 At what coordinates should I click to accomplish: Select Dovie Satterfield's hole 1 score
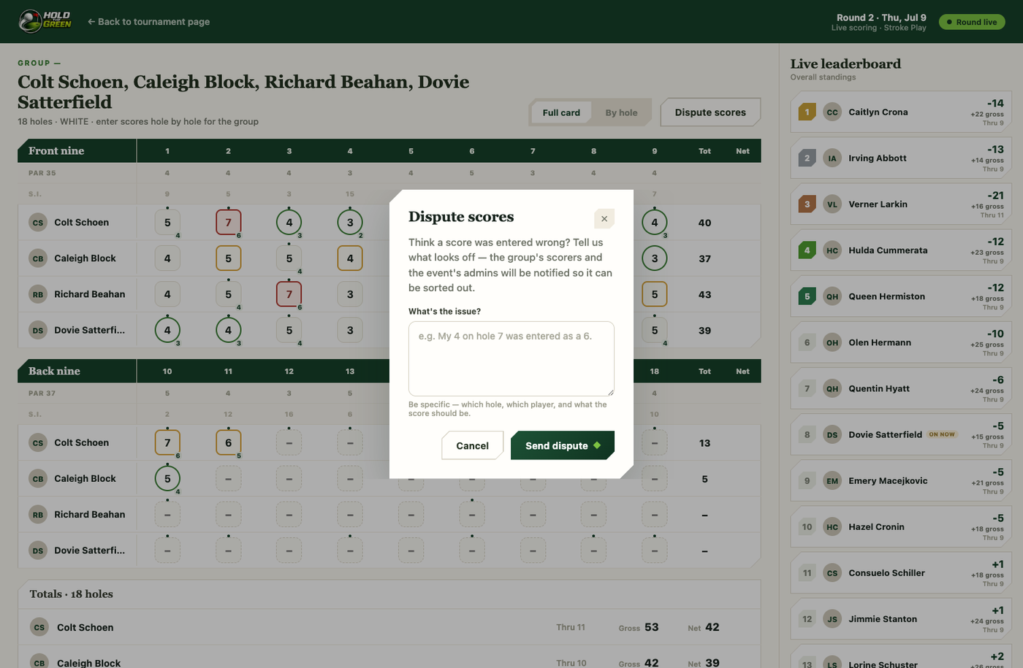click(167, 330)
